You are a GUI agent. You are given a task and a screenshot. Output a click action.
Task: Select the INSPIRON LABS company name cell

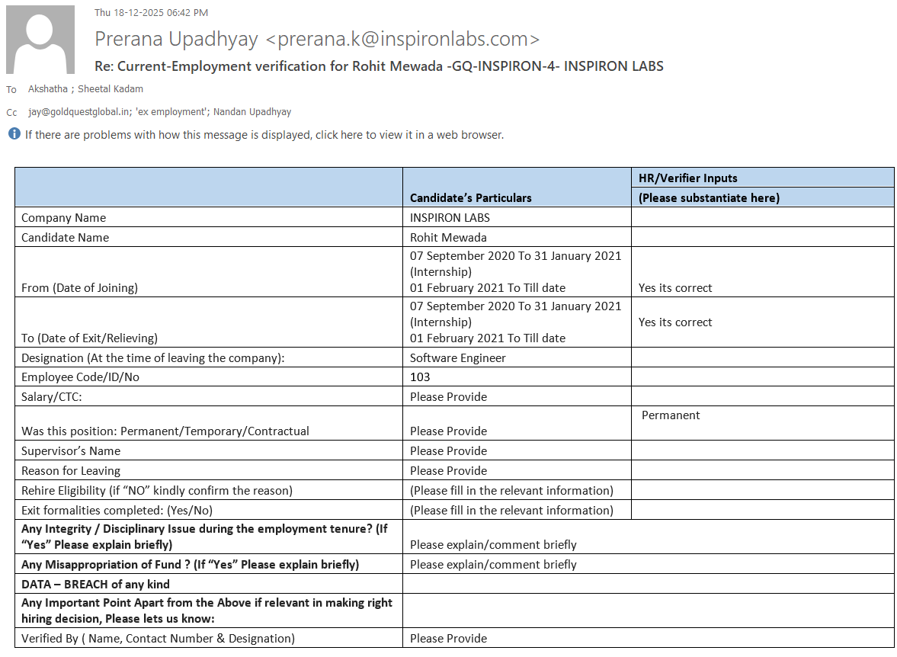[450, 217]
